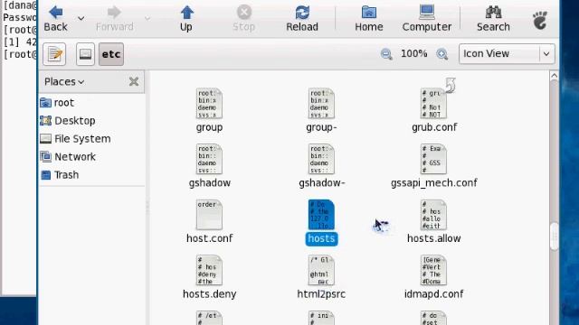Select the hosts.allow file icon
This screenshot has height=325, width=579.
(x=434, y=215)
